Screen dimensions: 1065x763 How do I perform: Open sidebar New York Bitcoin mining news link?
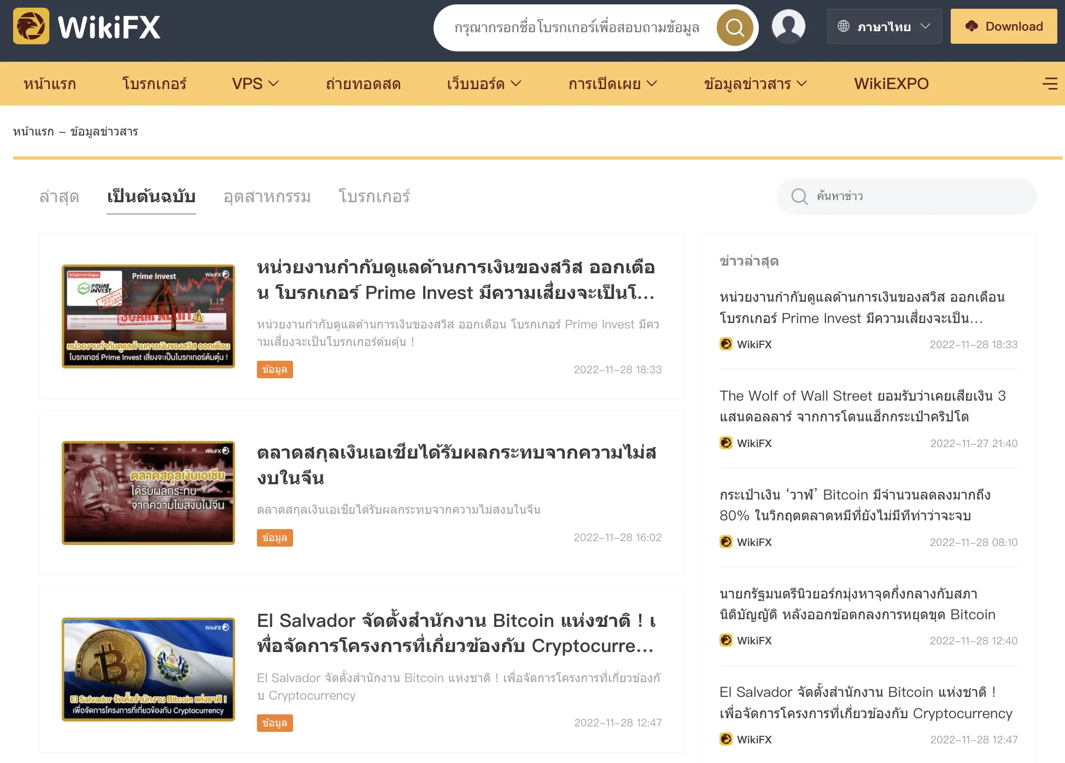[x=857, y=604]
